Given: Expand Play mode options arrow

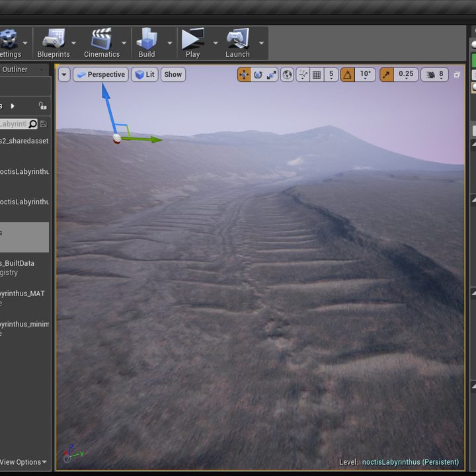Looking at the screenshot, I should (216, 43).
